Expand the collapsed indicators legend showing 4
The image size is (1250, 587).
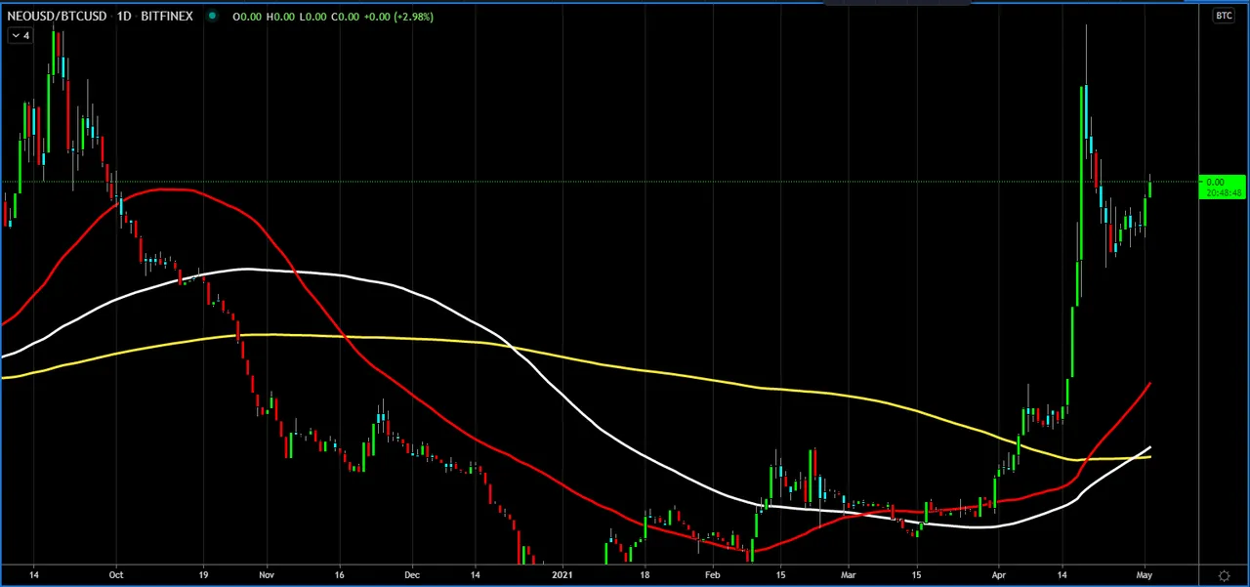20,36
